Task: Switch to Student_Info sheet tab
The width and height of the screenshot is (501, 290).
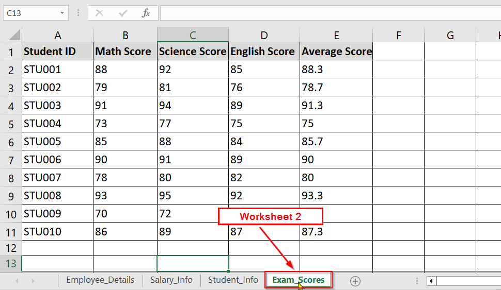Action: [233, 280]
